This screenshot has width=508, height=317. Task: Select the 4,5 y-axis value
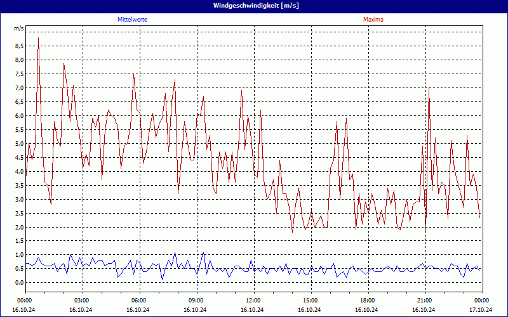coord(19,157)
